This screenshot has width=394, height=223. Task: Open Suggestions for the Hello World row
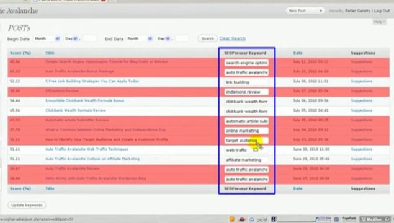tap(361, 178)
